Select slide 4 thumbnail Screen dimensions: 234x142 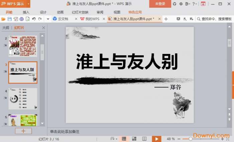23,99
